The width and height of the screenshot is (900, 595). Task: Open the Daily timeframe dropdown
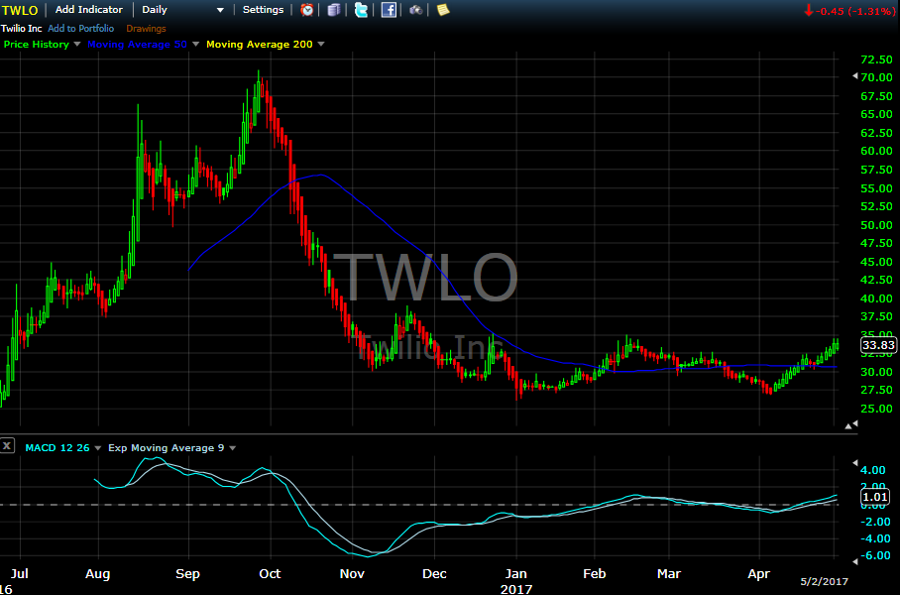point(182,10)
